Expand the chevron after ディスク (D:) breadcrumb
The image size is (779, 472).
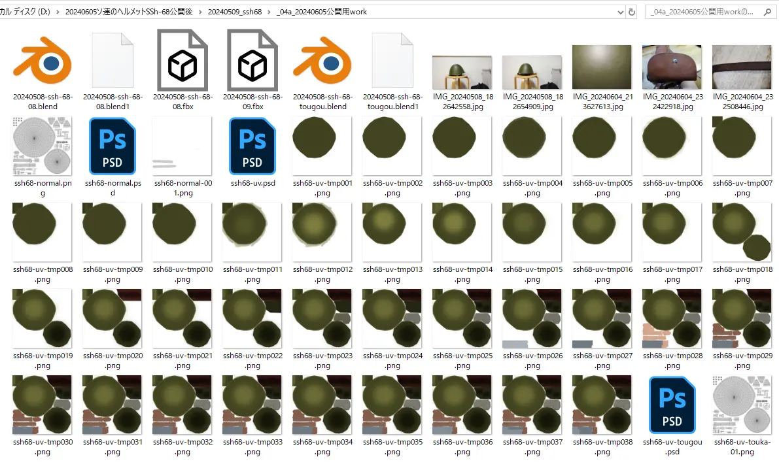point(58,12)
